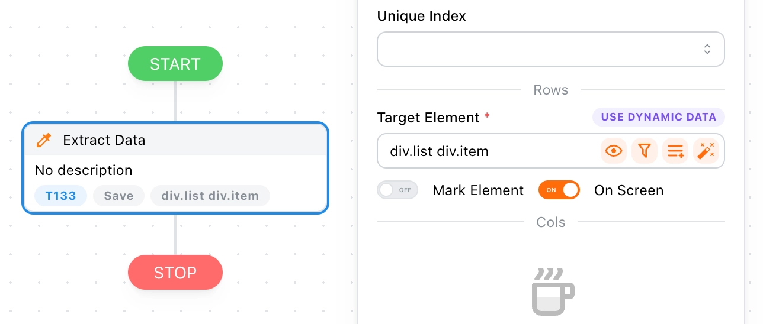Select the STOP node
The image size is (763, 324).
[x=175, y=273]
